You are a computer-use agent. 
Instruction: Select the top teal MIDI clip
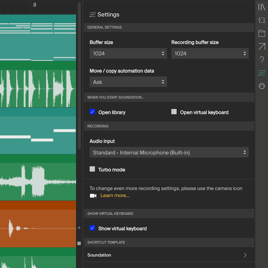click(38, 38)
